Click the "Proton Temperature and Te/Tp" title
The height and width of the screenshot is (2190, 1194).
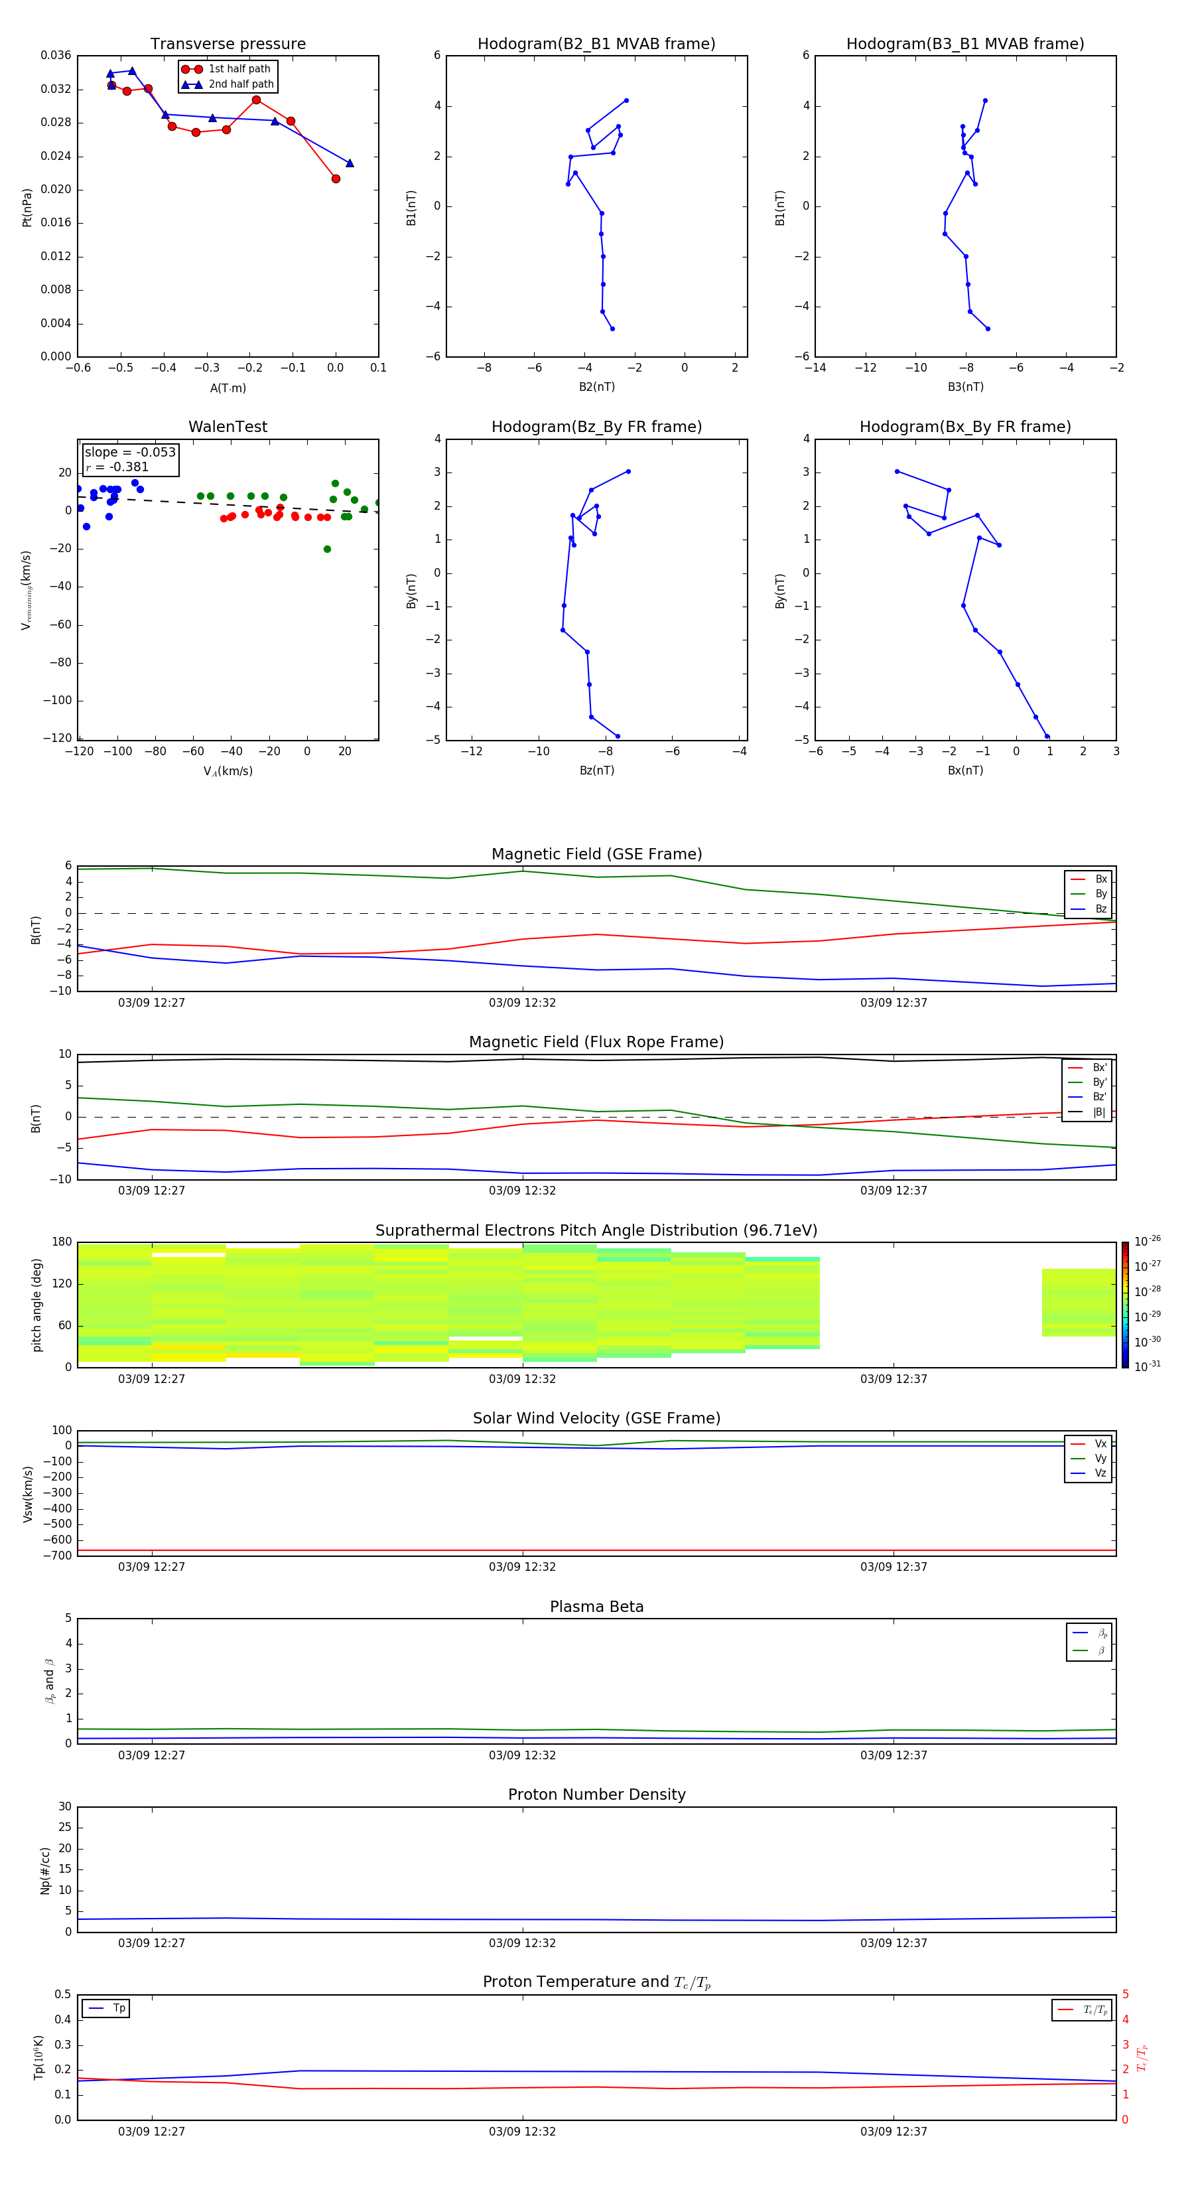pyautogui.click(x=596, y=1982)
